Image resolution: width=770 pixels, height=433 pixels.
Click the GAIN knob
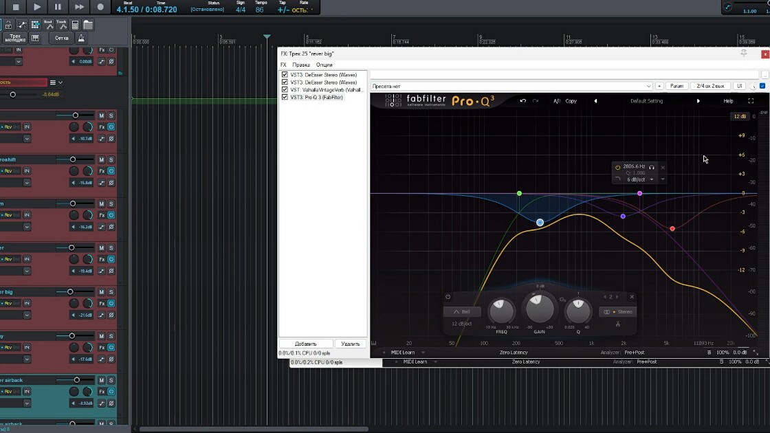pyautogui.click(x=539, y=308)
